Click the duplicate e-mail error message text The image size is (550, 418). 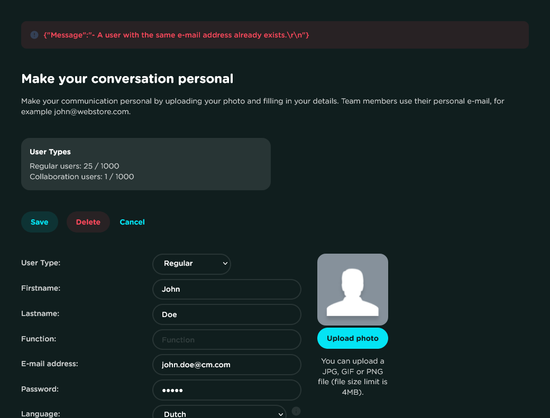[176, 35]
